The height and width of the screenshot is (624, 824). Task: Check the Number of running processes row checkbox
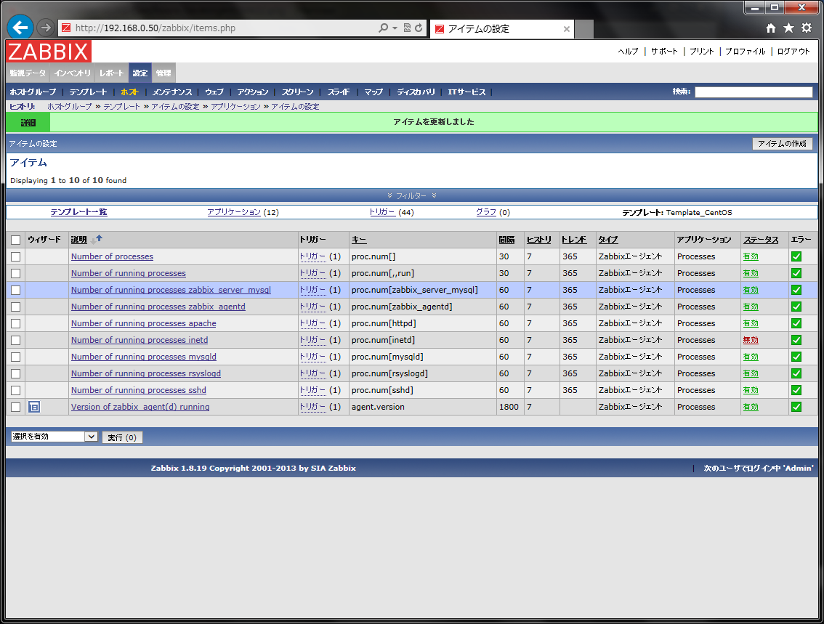tap(16, 274)
